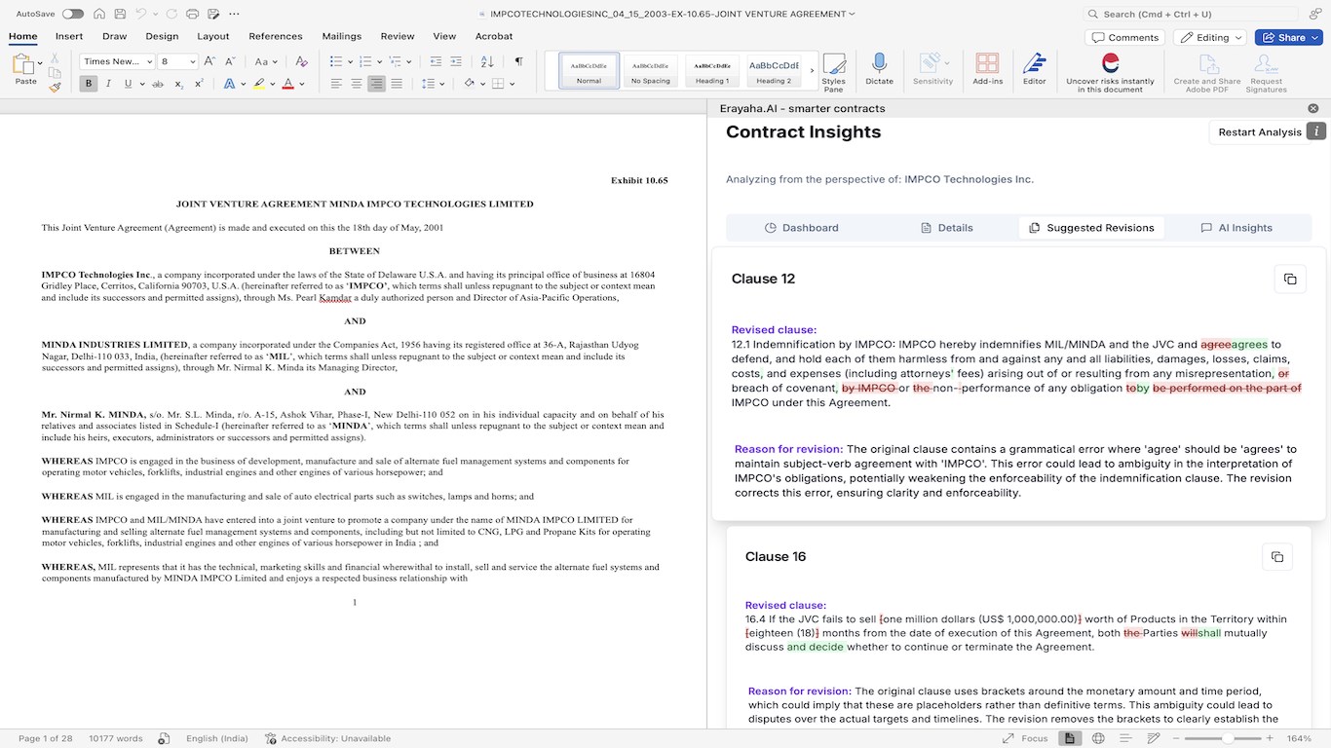Open the Add-ins button
The height and width of the screenshot is (748, 1331).
tap(987, 69)
